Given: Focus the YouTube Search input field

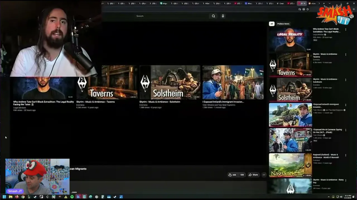Looking at the screenshot, I should 172,16.
